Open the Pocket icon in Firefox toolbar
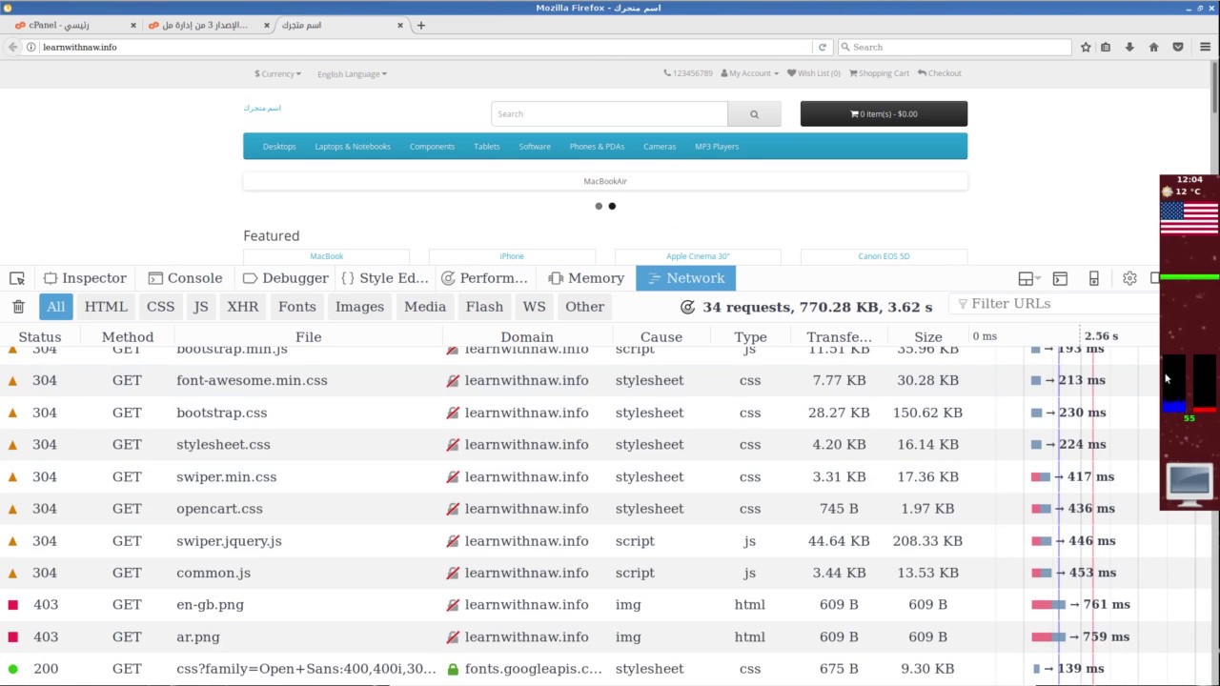 pos(1178,47)
